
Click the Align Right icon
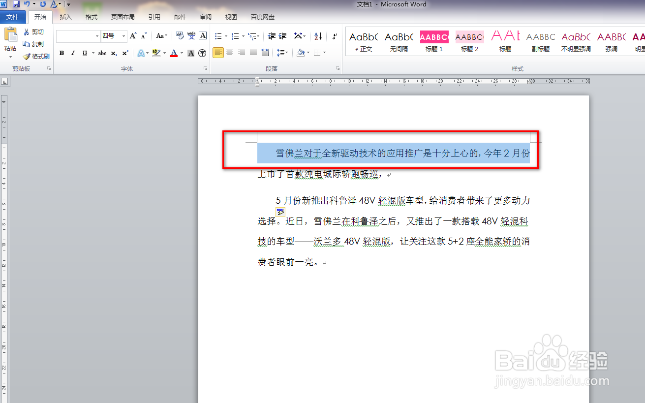(x=242, y=52)
